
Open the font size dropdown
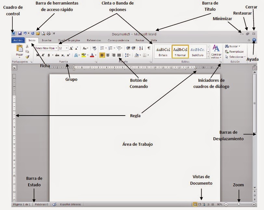(x=66, y=48)
